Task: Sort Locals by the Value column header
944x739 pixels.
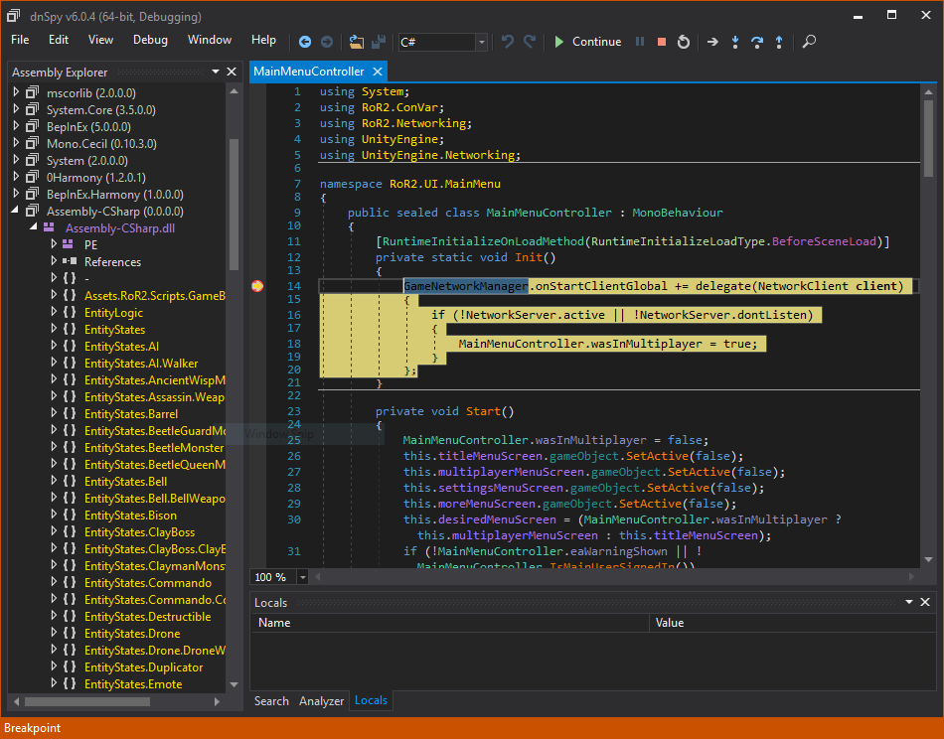Action: tap(792, 623)
